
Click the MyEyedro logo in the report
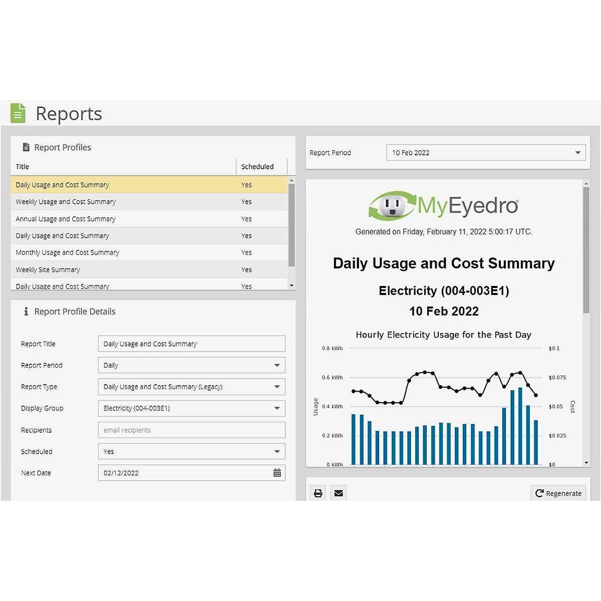(443, 206)
